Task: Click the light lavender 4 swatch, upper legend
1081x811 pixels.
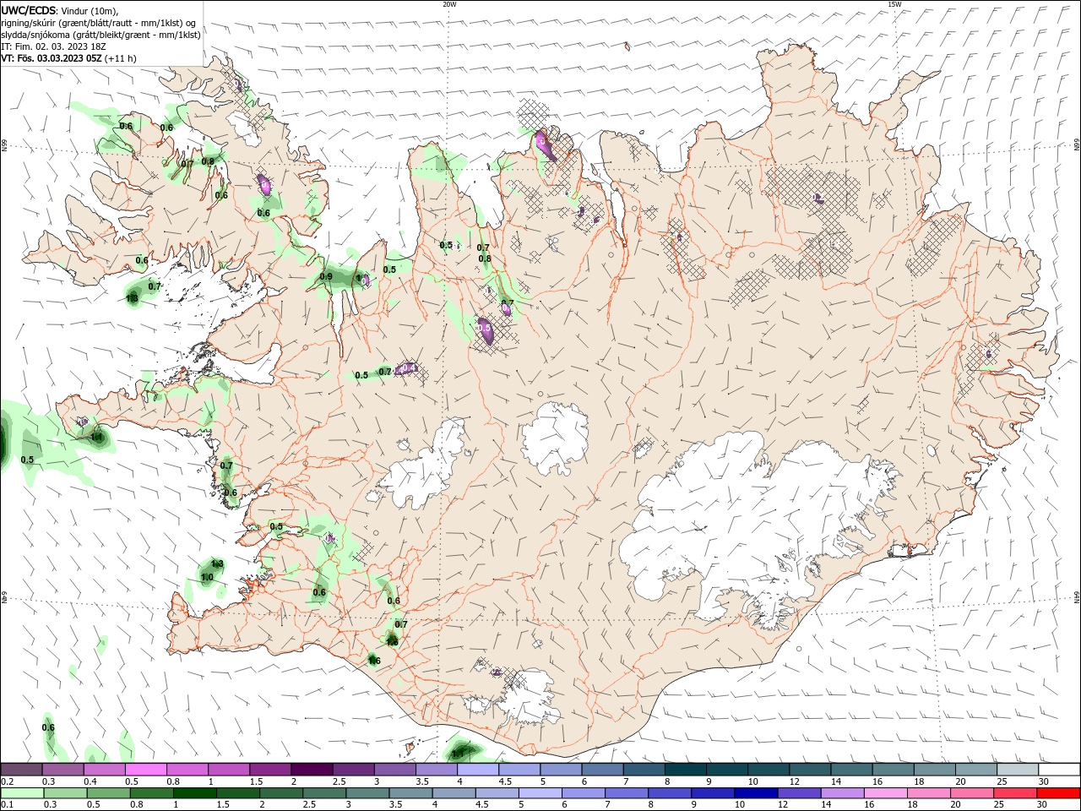Action: [x=477, y=769]
